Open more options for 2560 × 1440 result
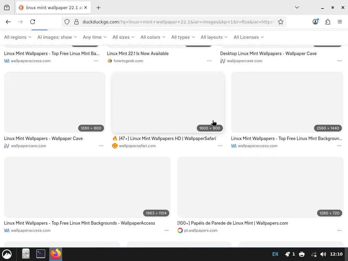The width and height of the screenshot is (348, 261). point(339,146)
